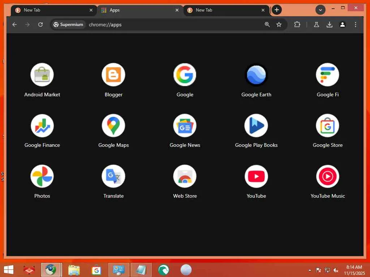Screen dimensions: 370x277
Task: Click the white sphere taskbar icon
Action: coord(186,270)
